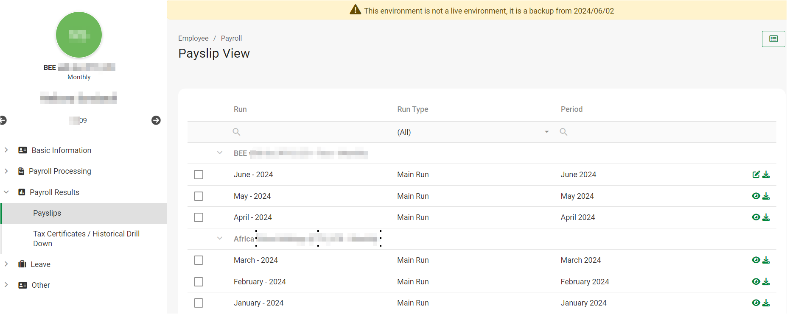Image resolution: width=787 pixels, height=314 pixels.
Task: Tick the checkbox for March - 2024
Action: (199, 260)
